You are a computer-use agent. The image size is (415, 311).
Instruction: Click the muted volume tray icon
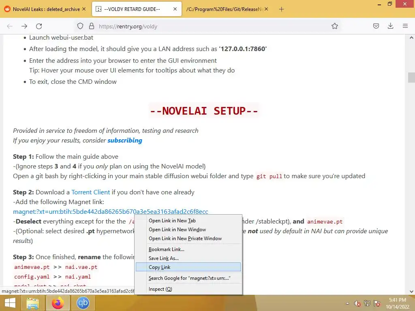pyautogui.click(x=357, y=303)
